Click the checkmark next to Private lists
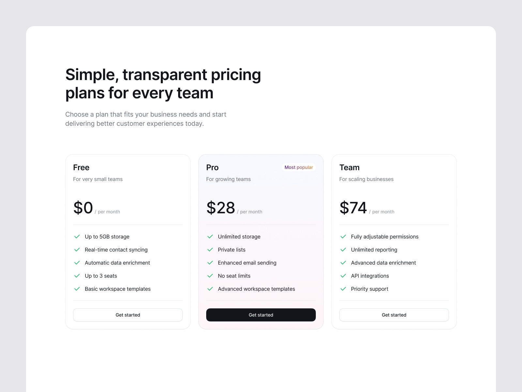 coord(210,250)
